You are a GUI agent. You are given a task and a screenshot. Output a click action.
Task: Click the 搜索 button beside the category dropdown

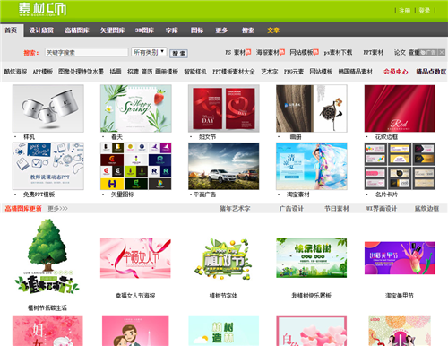[178, 54]
